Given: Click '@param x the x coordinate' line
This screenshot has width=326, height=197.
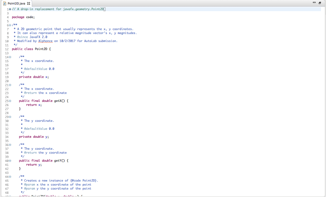Looking at the screenshot, I should [58, 185].
